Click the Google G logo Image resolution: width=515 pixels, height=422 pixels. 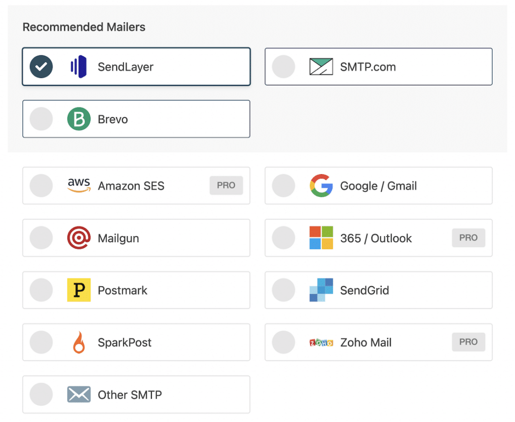321,185
